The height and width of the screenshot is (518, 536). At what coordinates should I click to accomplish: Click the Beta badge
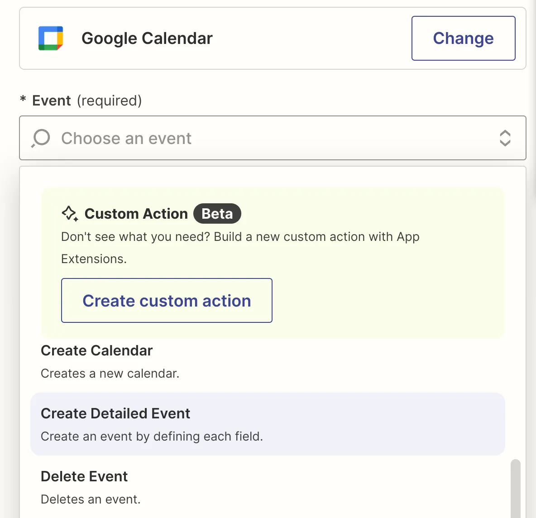[217, 214]
